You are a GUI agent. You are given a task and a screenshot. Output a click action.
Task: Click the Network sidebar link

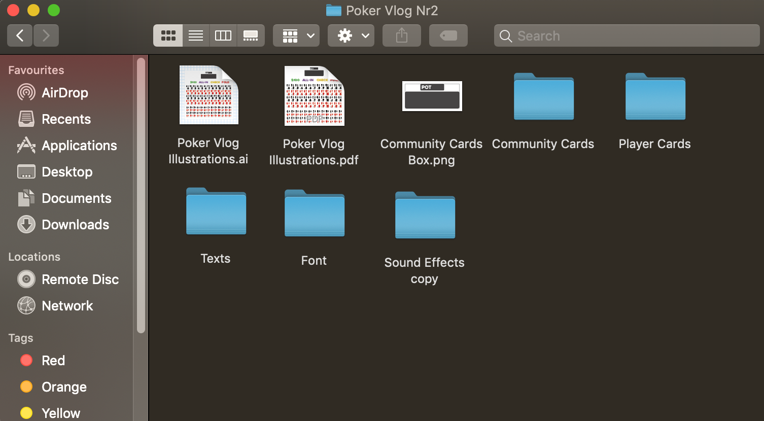point(67,306)
